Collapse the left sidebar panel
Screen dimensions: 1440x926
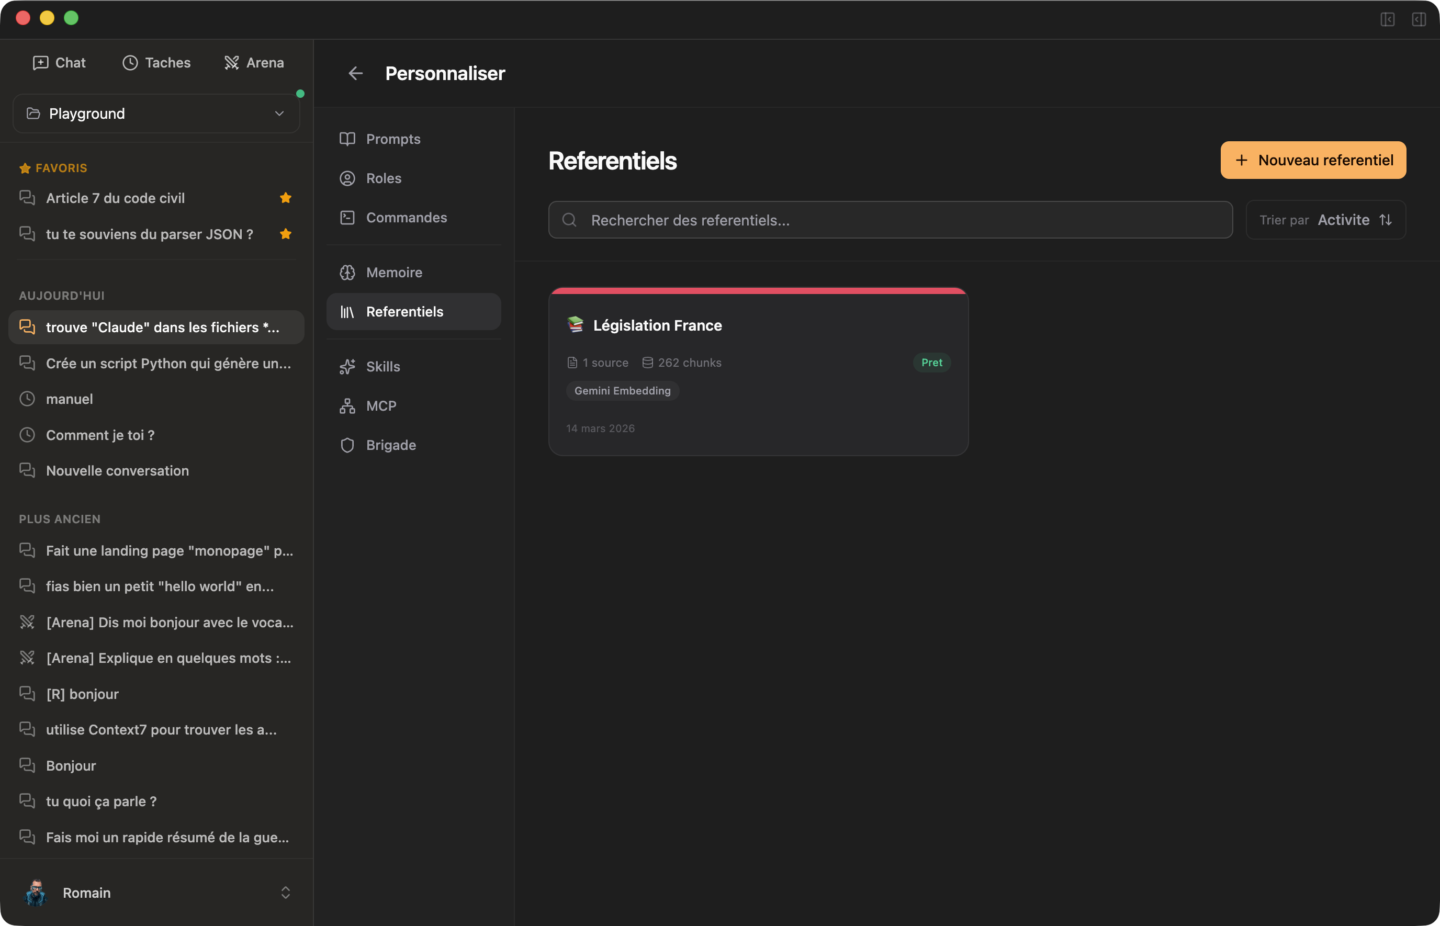(x=1388, y=20)
